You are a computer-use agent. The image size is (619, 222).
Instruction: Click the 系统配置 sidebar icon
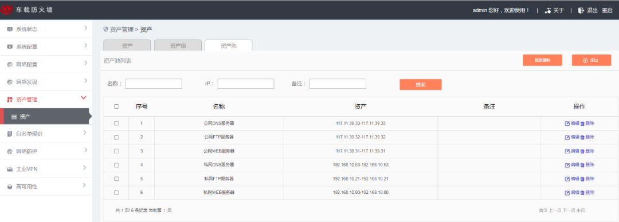point(10,47)
